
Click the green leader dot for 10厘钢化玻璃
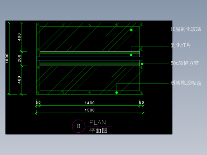coord(131,30)
